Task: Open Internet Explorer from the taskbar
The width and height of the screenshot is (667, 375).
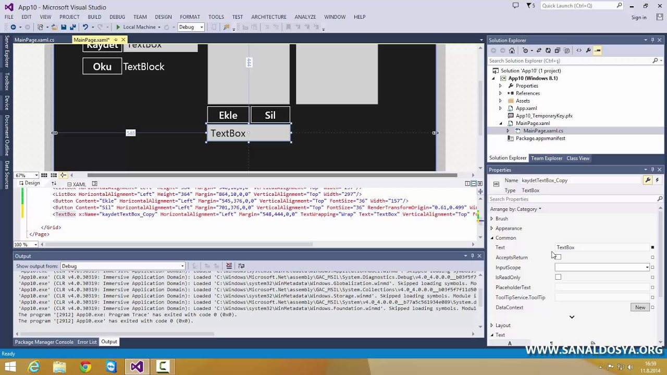Action: [x=34, y=367]
